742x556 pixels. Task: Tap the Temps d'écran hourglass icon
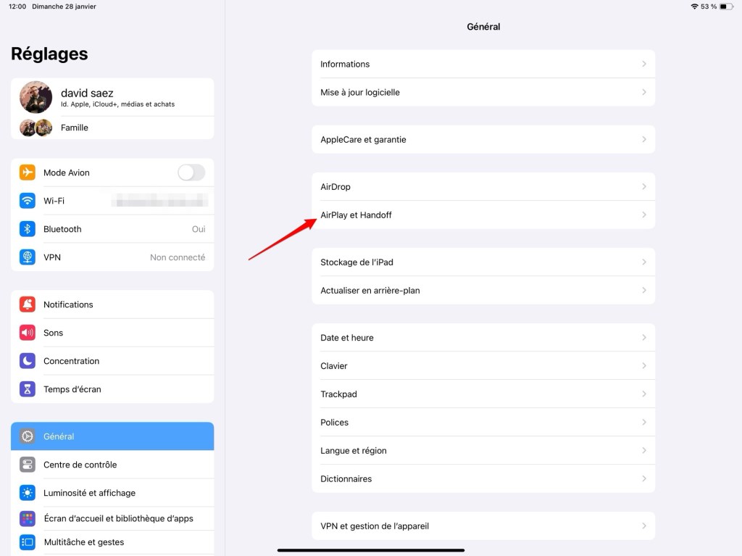tap(28, 389)
